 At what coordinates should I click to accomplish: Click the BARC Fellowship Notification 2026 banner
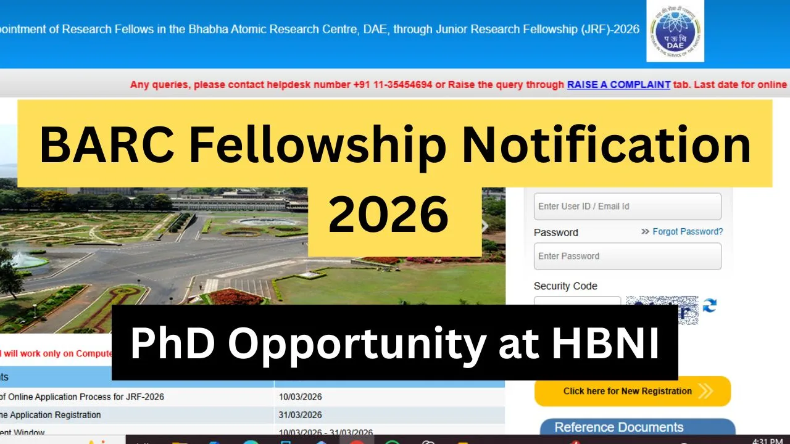395,145
